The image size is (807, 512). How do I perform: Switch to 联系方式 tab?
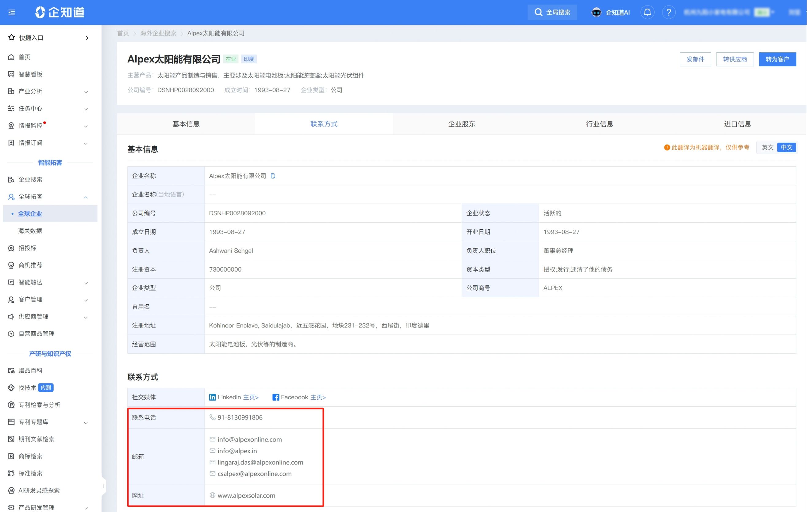pos(324,124)
